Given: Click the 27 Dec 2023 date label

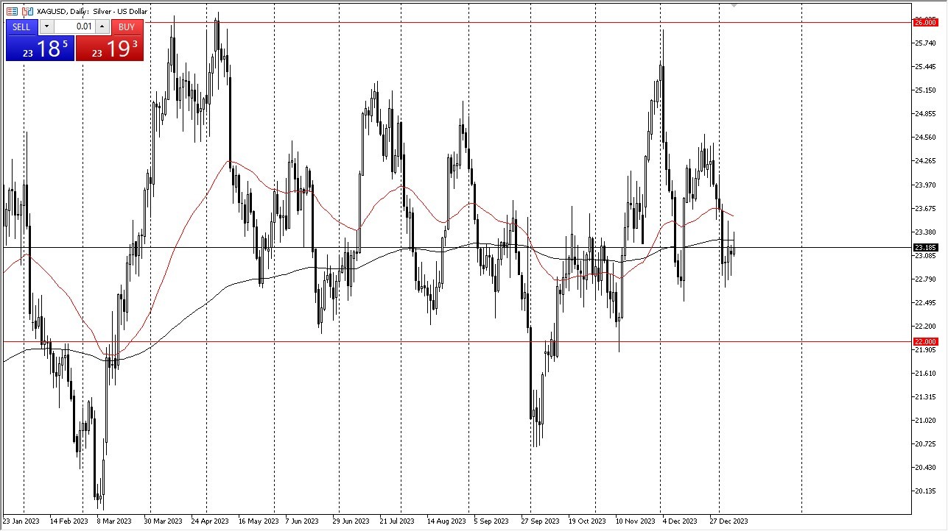Looking at the screenshot, I should pyautogui.click(x=729, y=521).
